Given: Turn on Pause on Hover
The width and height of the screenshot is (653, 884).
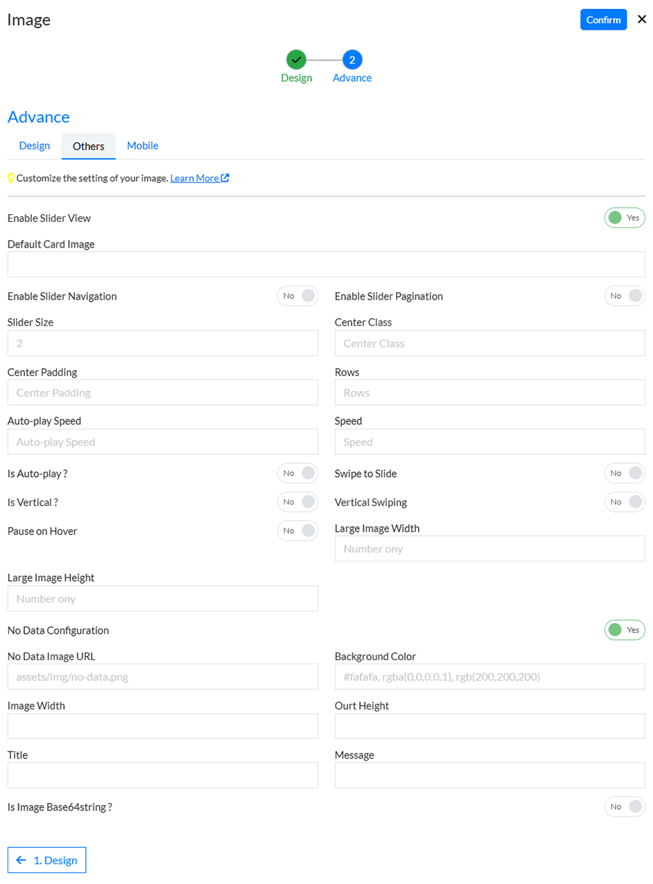Looking at the screenshot, I should point(297,531).
